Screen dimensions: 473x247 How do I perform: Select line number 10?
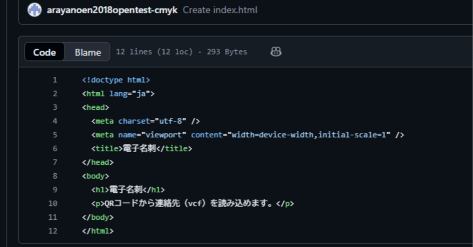pos(53,203)
